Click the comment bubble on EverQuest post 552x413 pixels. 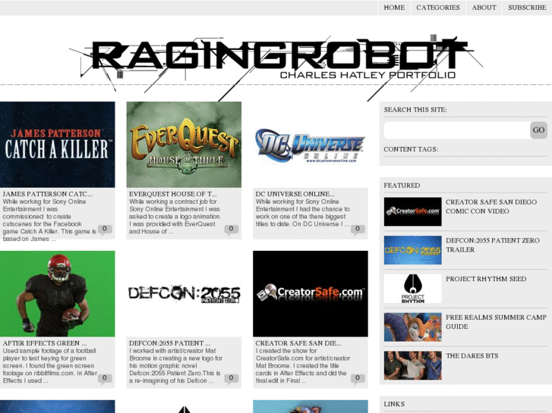point(231,229)
